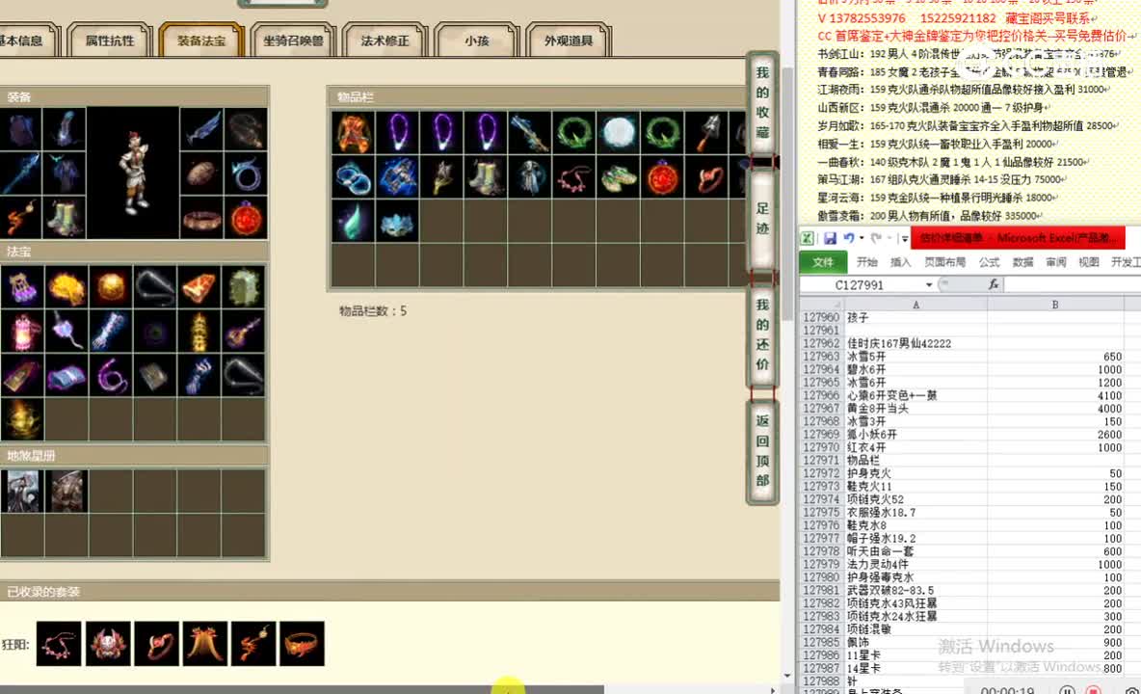Click the Name Box showing C127991
The width and height of the screenshot is (1141, 694).
(x=862, y=285)
